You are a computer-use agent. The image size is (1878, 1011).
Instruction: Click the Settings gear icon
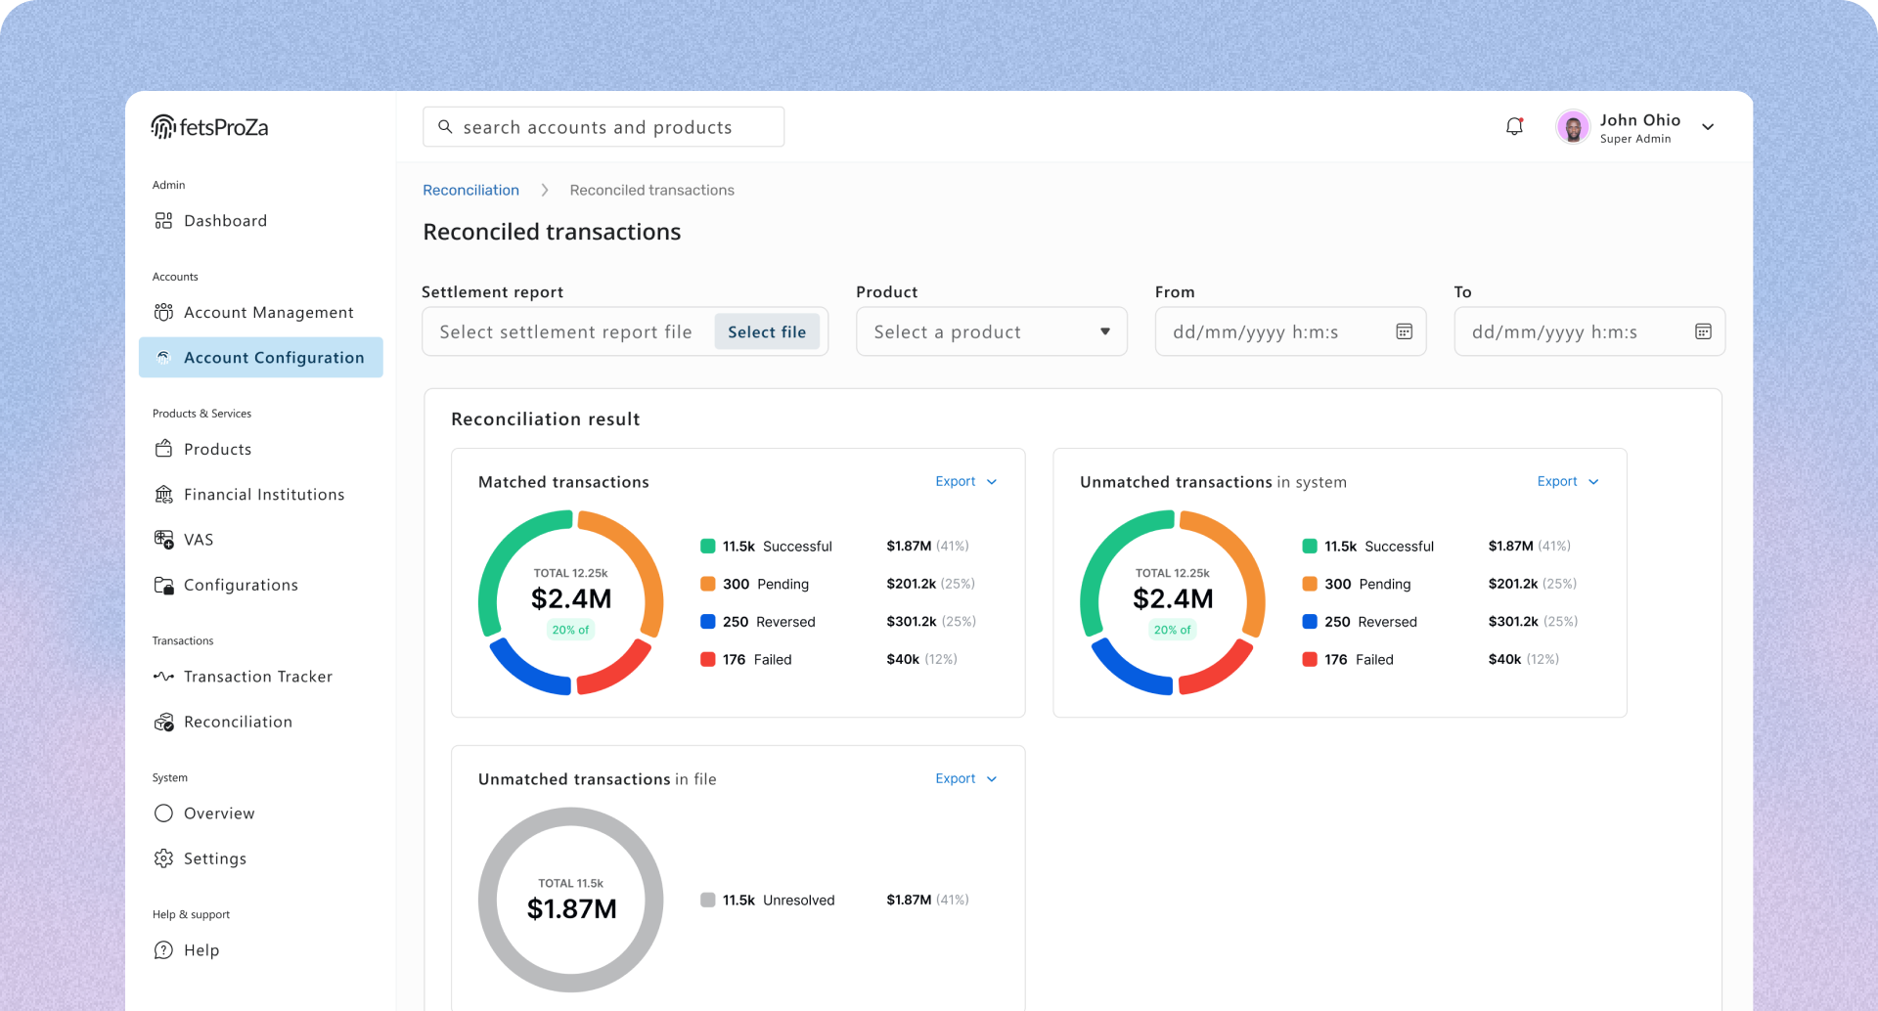(x=163, y=858)
